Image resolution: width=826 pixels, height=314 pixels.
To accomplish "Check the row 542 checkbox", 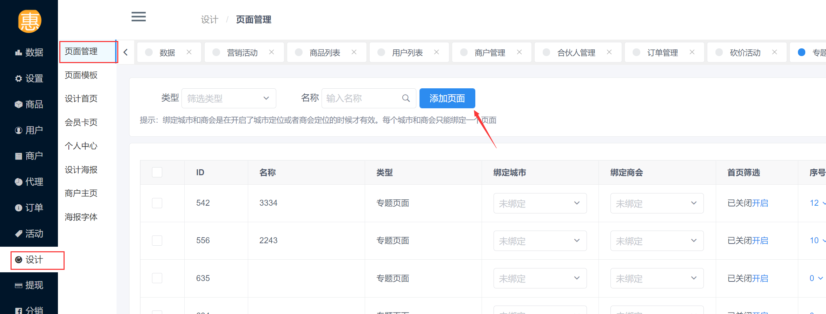I will click(x=157, y=203).
